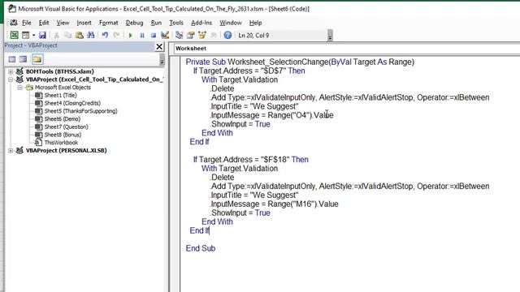Click the Copy toolbar icon
This screenshot has width=520, height=292.
point(67,35)
